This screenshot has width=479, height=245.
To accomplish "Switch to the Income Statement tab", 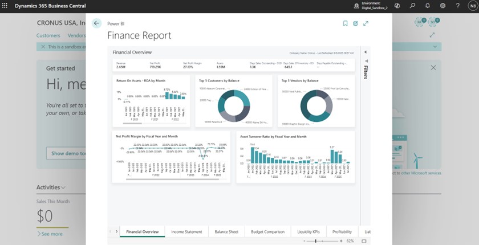I will [x=186, y=232].
